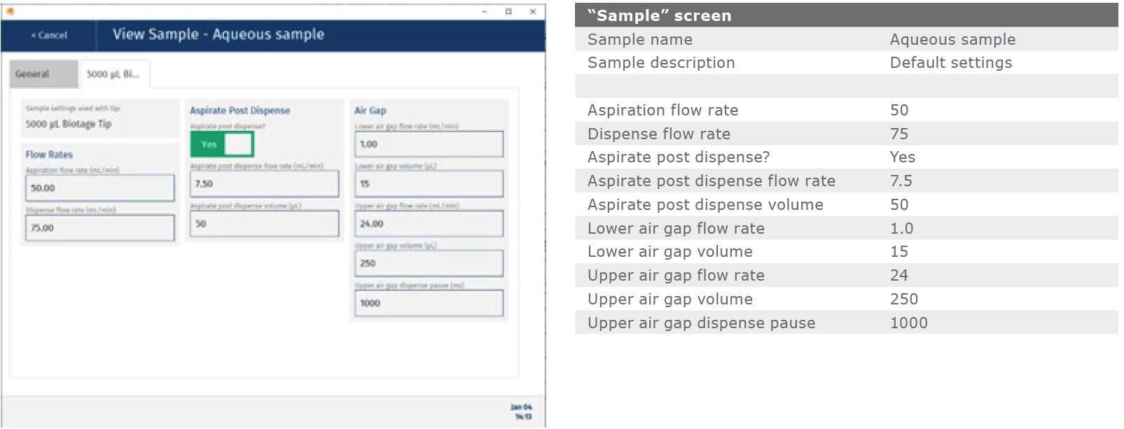Viewport: 1124px width, 429px height.
Task: Focus the Aspirate post dispense flow rate field
Action: [x=264, y=184]
